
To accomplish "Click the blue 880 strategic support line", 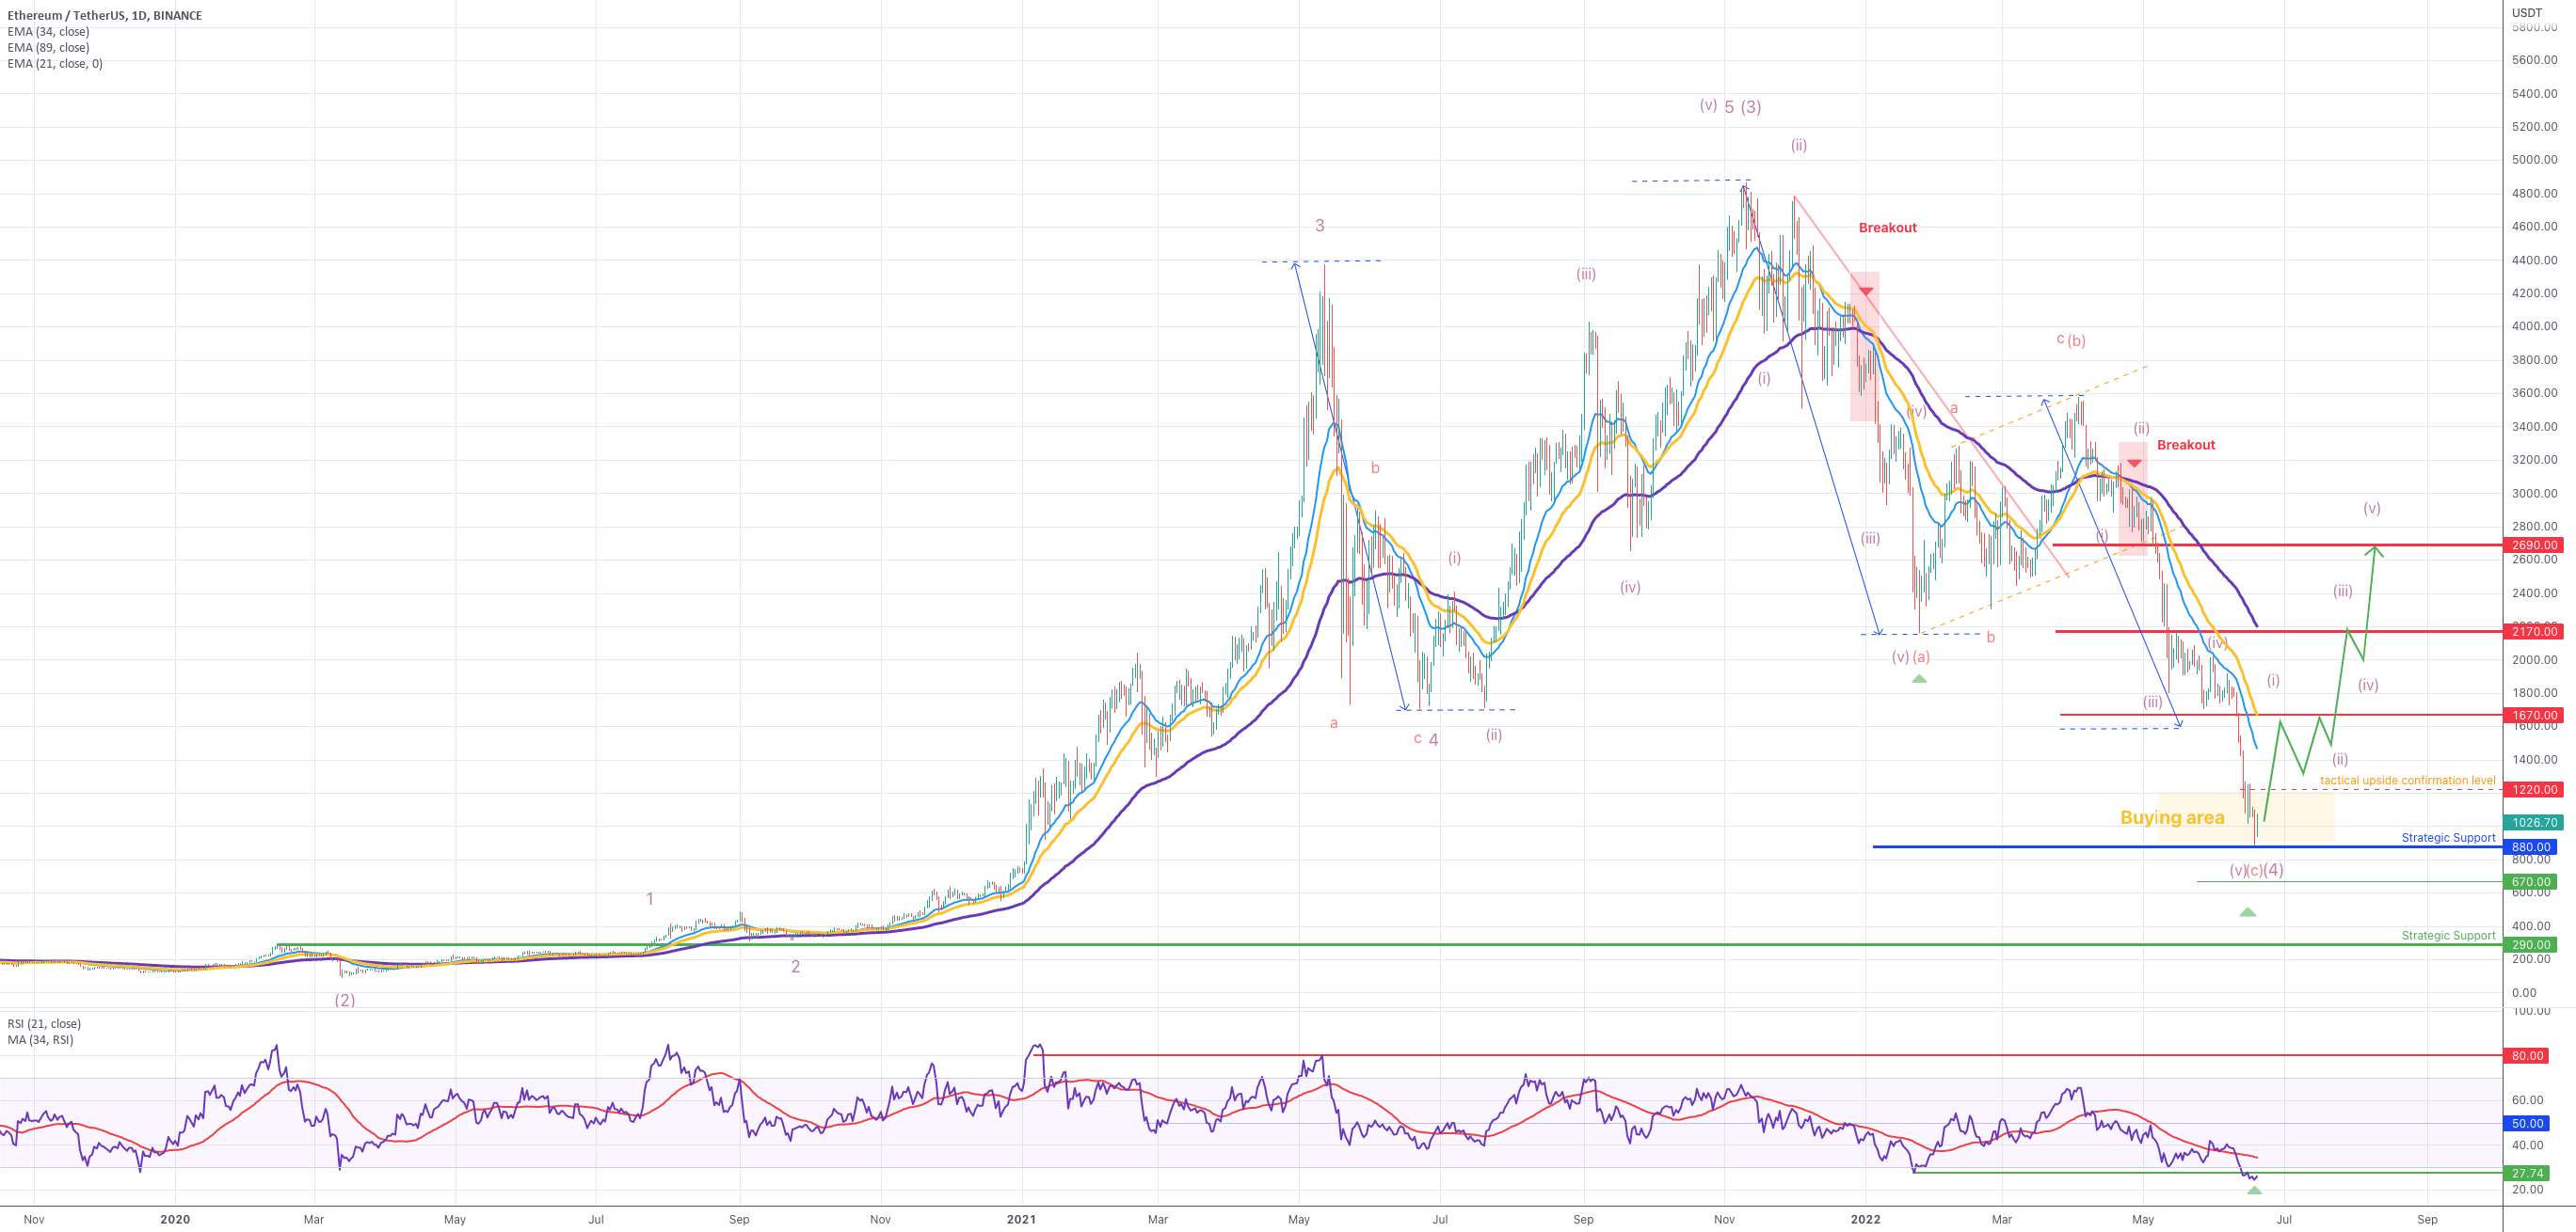I will click(x=2187, y=847).
